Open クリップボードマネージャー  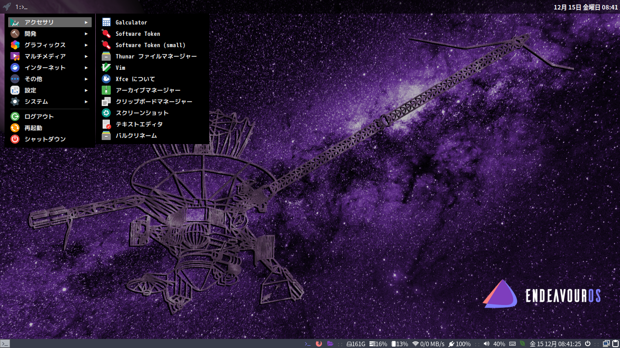152,101
